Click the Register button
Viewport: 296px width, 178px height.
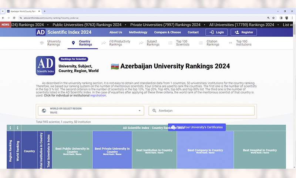[244, 32]
